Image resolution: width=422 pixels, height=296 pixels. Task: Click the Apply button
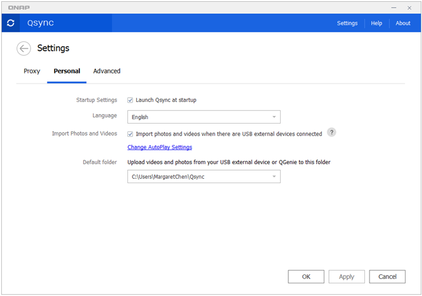[x=347, y=276]
